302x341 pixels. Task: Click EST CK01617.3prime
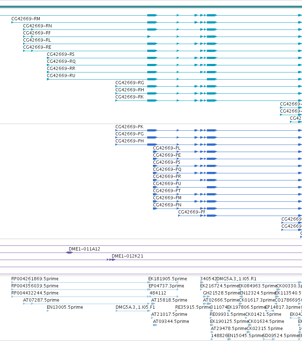[257, 300]
